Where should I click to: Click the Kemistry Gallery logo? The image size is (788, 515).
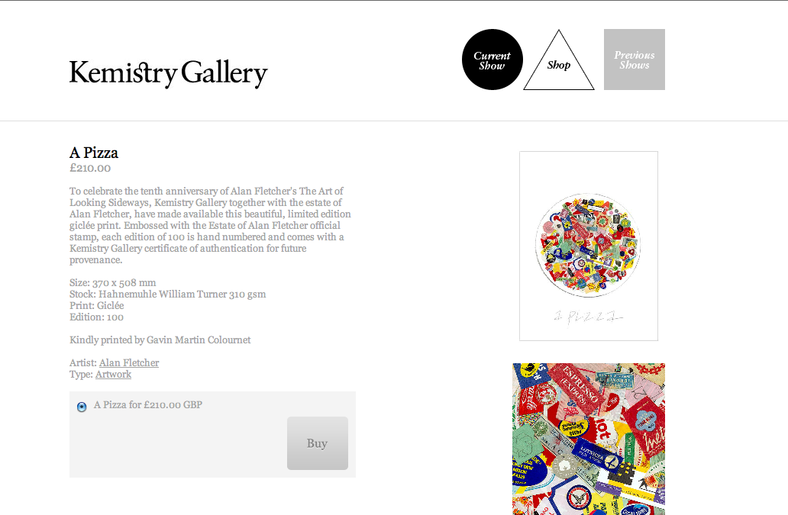(x=168, y=73)
